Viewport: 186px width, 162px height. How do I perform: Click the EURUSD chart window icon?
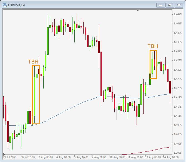[x=5, y=5]
